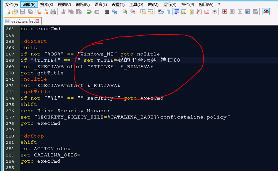Start macro recording with red dot
The image size is (278, 171).
point(225,12)
